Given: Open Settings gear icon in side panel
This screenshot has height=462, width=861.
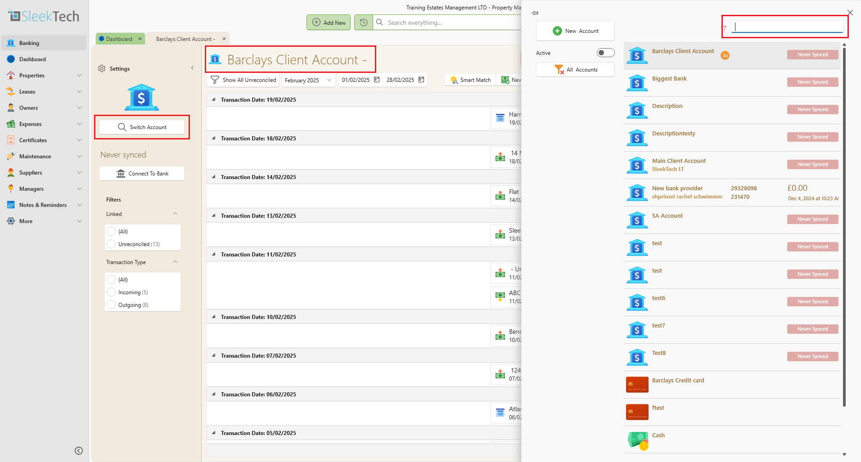Looking at the screenshot, I should (x=102, y=68).
